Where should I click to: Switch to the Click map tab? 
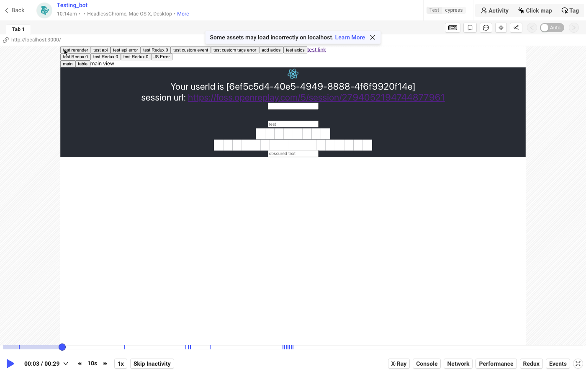click(535, 10)
